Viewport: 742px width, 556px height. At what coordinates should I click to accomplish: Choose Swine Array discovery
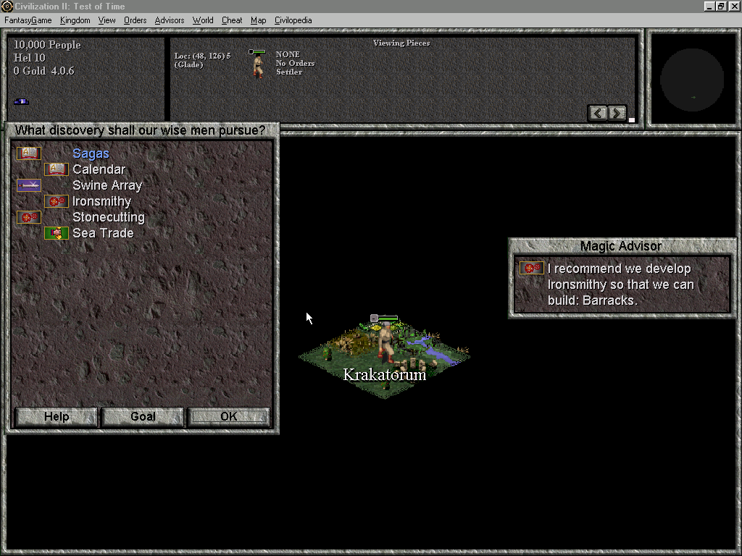[107, 185]
